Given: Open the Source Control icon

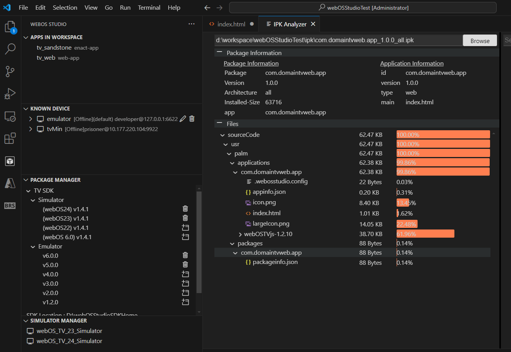Looking at the screenshot, I should point(10,71).
